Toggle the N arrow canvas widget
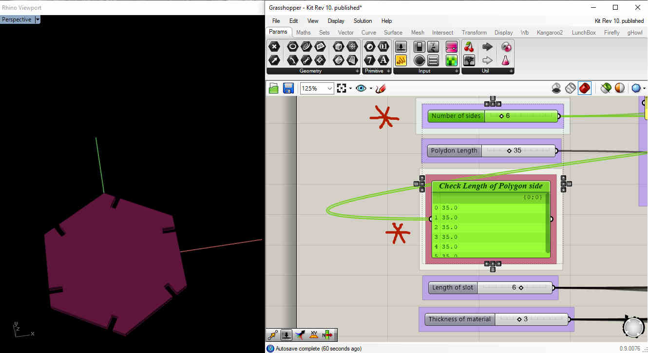The height and width of the screenshot is (353, 648). tap(328, 335)
